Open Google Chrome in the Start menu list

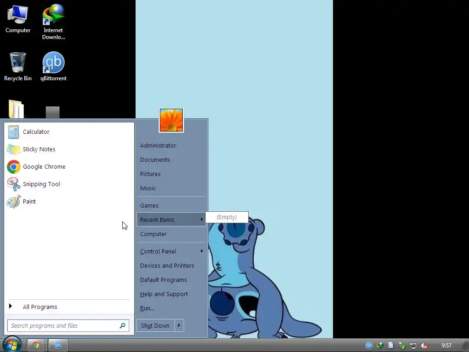coord(69,166)
